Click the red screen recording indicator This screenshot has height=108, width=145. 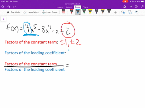[x=125, y=1]
